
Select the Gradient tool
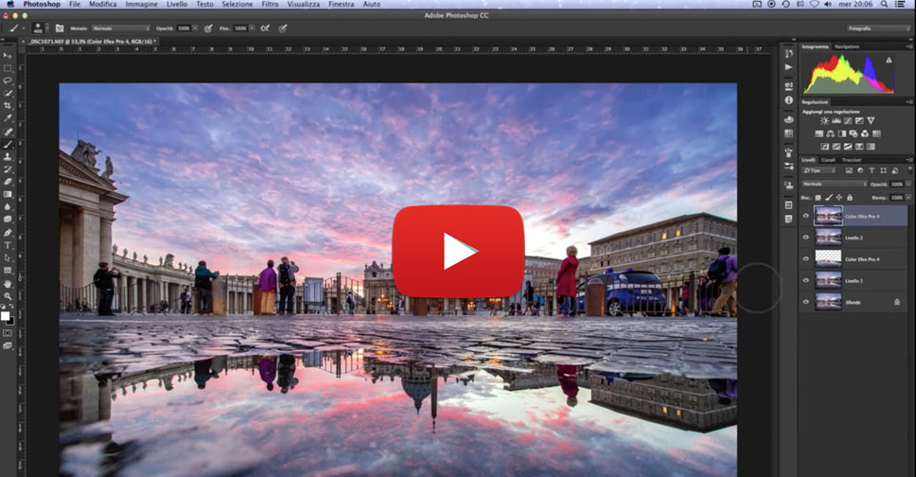coord(8,195)
